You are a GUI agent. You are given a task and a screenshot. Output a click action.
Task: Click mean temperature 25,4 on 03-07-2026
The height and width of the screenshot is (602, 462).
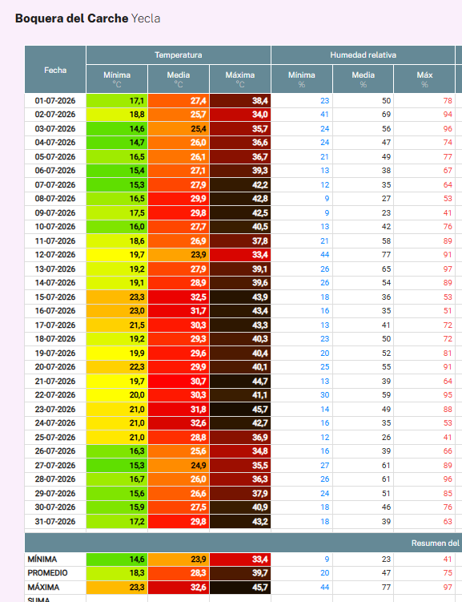pos(179,128)
